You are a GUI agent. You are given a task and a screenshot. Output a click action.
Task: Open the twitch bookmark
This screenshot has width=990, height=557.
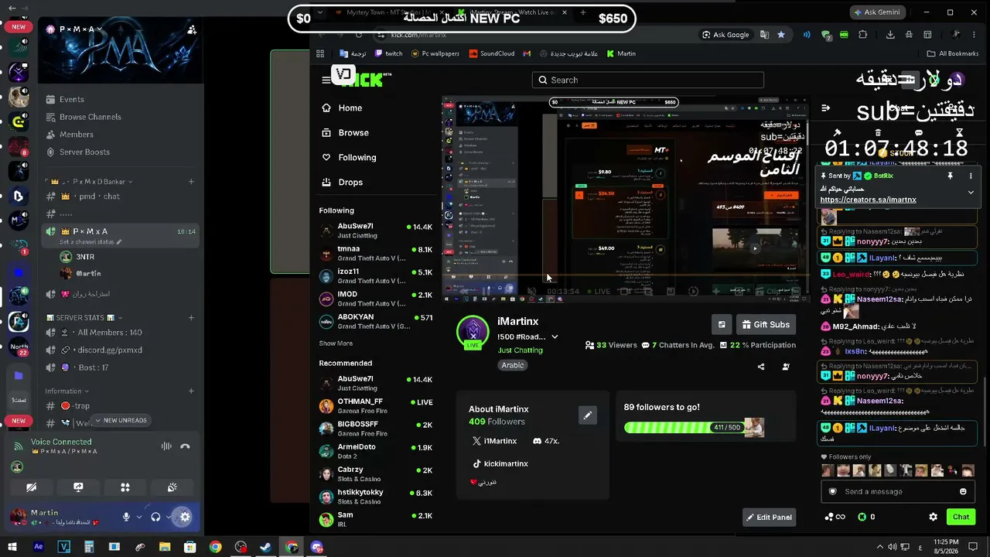click(x=388, y=54)
